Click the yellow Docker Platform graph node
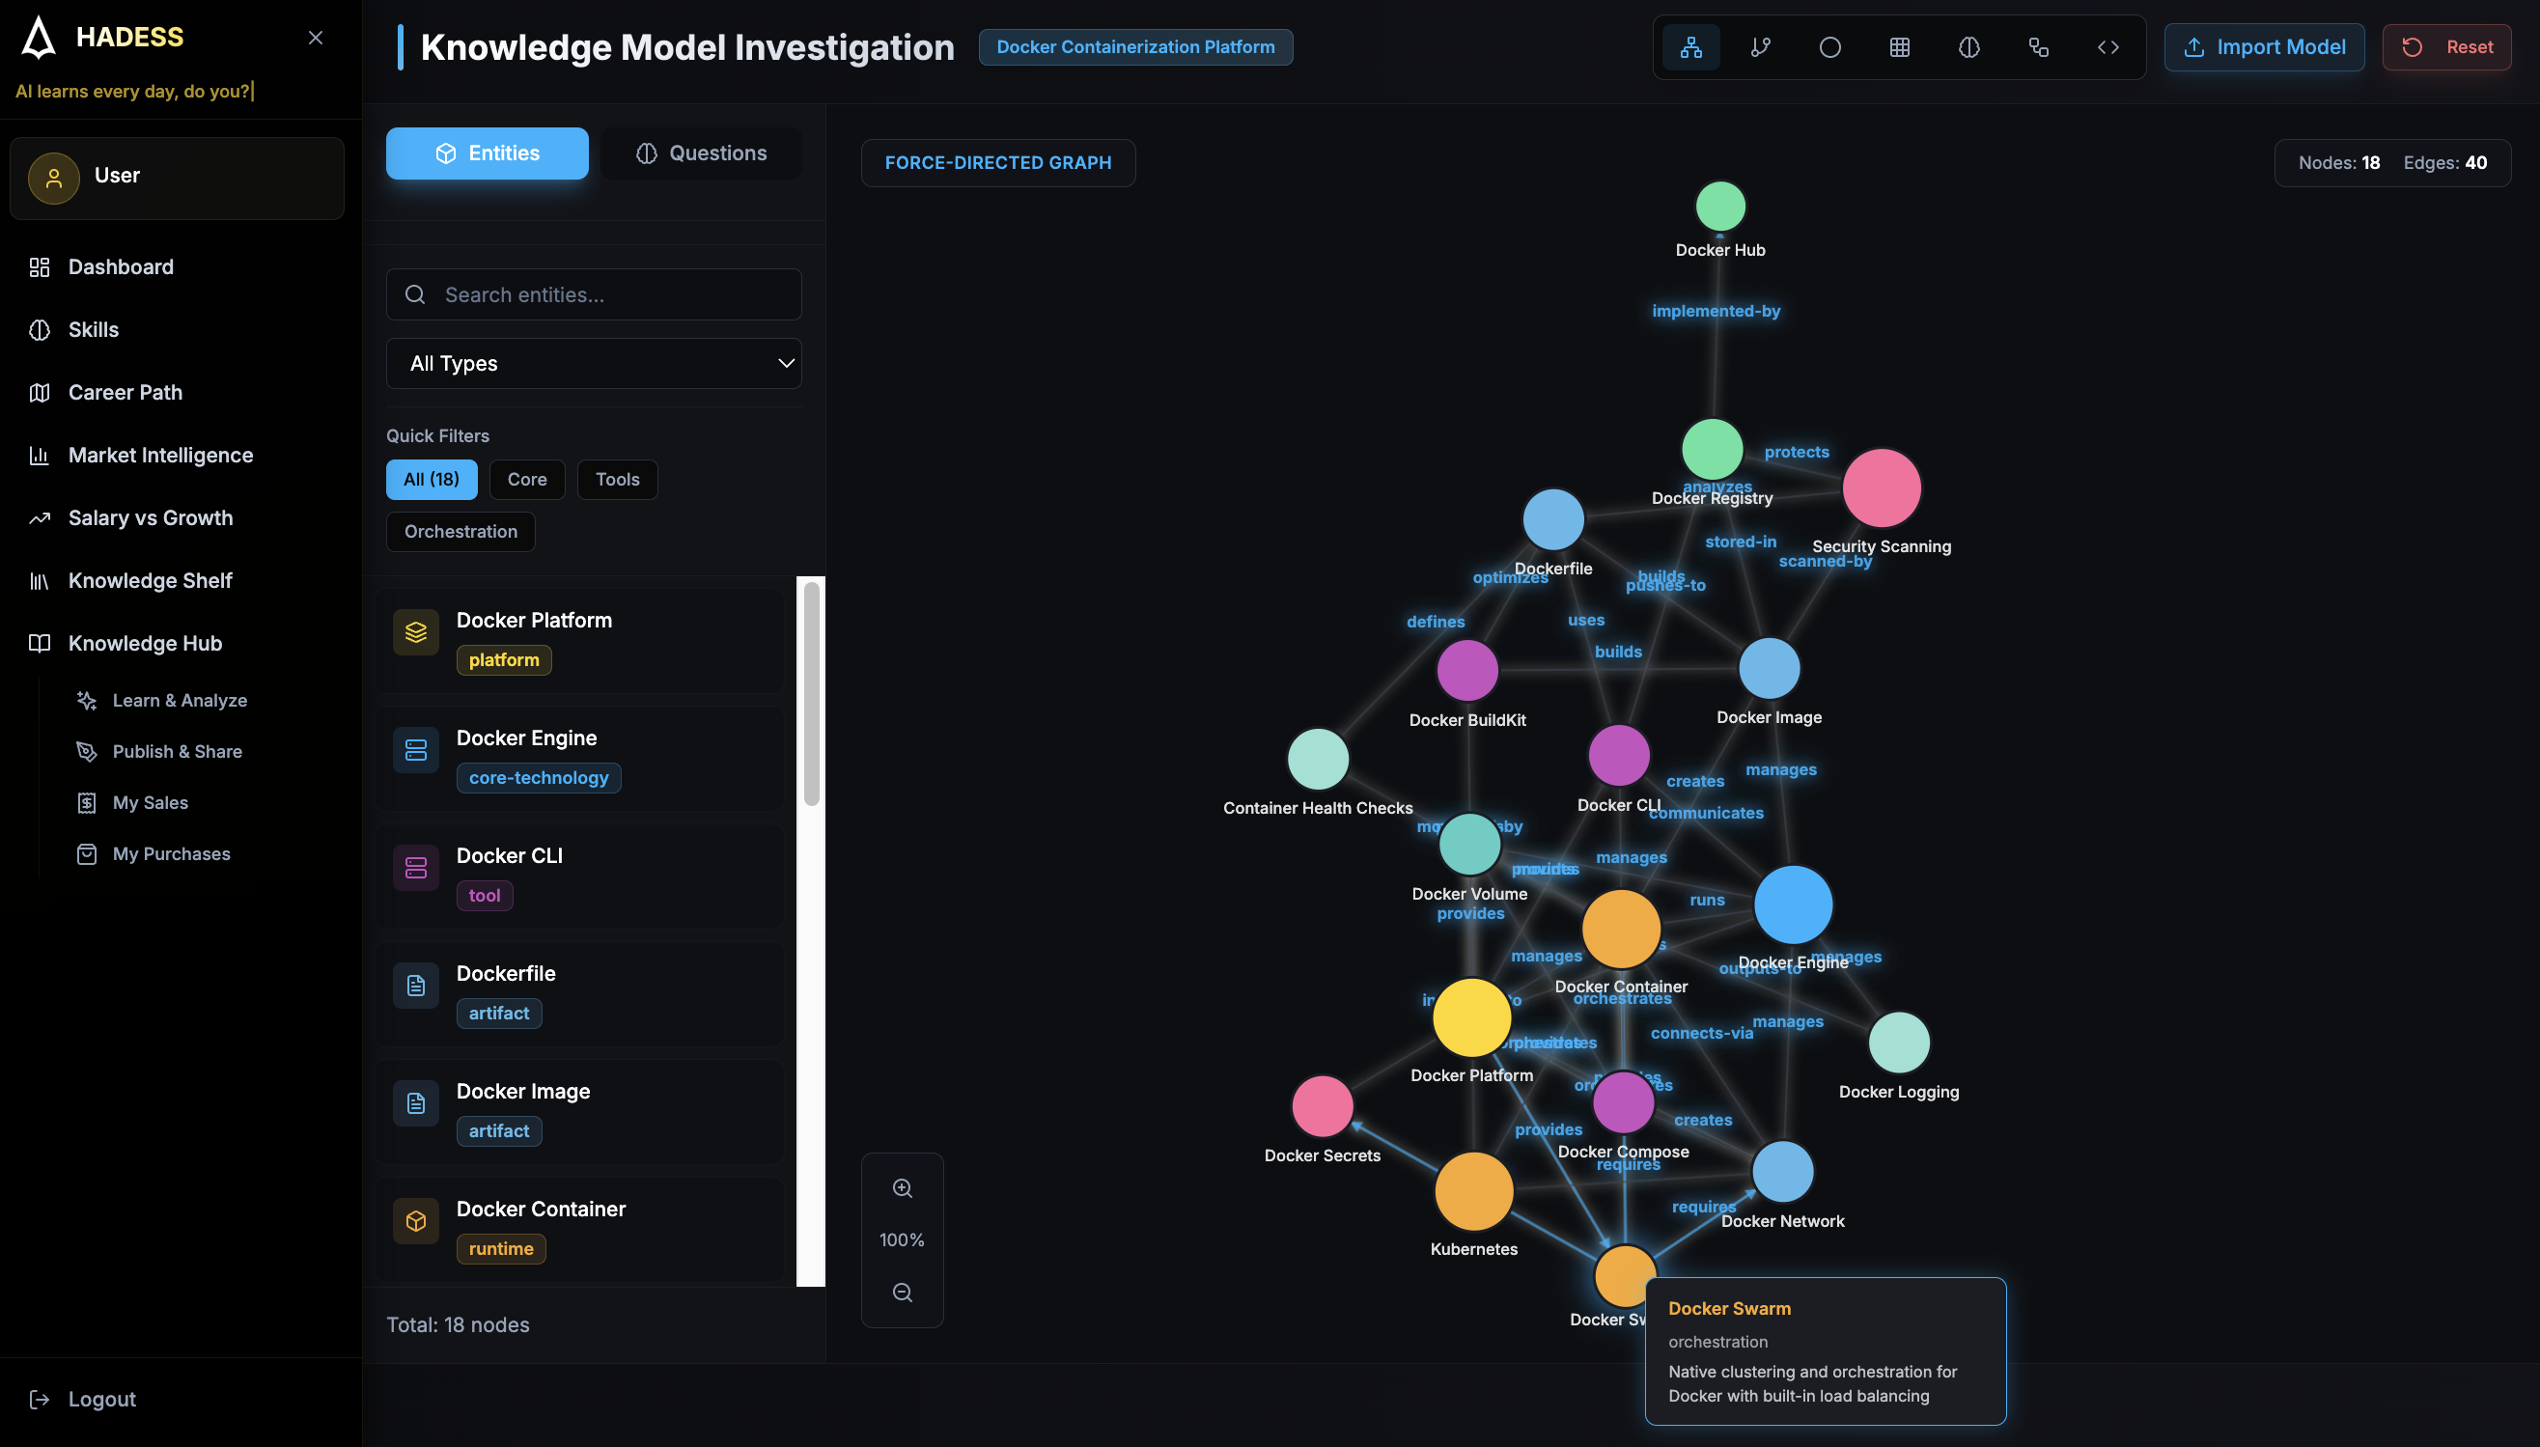The width and height of the screenshot is (2540, 1447). point(1470,1016)
